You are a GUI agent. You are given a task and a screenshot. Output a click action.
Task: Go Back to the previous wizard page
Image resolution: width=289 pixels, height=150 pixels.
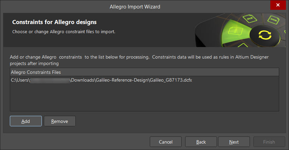click(x=201, y=142)
